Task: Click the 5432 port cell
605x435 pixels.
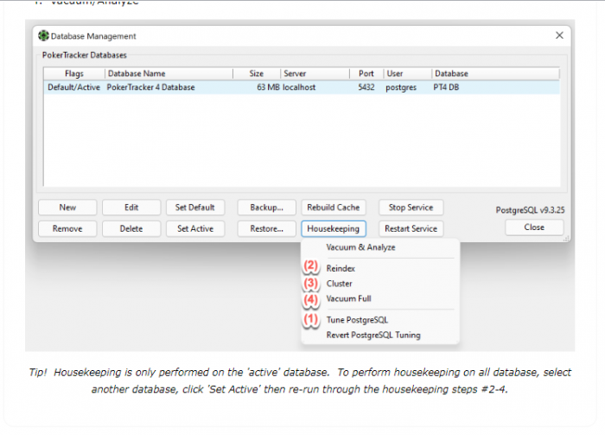Action: (x=366, y=87)
